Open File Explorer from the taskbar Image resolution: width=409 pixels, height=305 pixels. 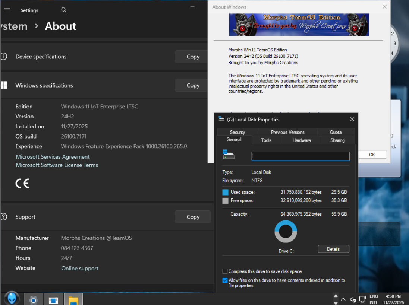tap(73, 300)
